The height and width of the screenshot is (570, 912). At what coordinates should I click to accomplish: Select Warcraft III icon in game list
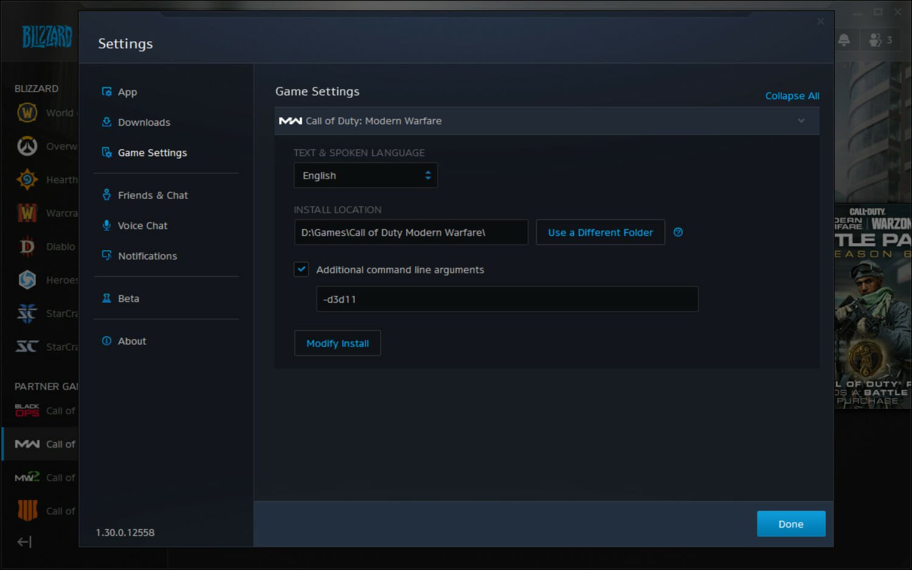27,213
